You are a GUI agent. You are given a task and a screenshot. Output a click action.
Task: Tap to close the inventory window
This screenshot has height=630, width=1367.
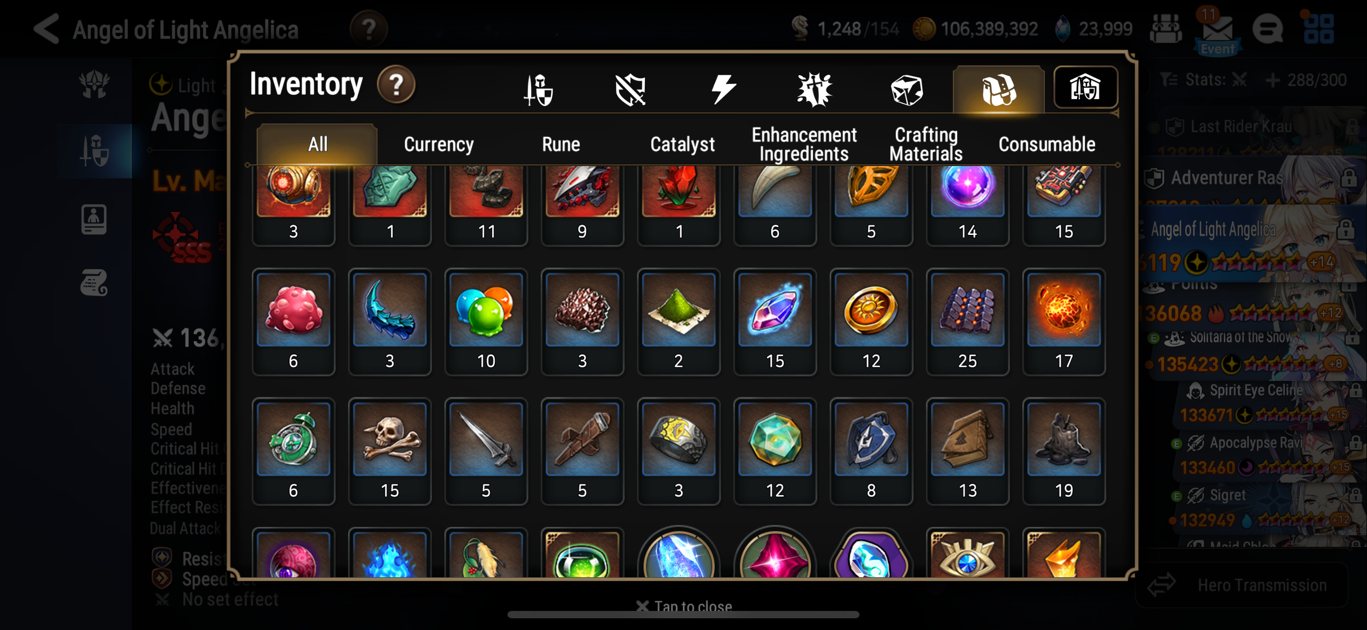click(683, 606)
